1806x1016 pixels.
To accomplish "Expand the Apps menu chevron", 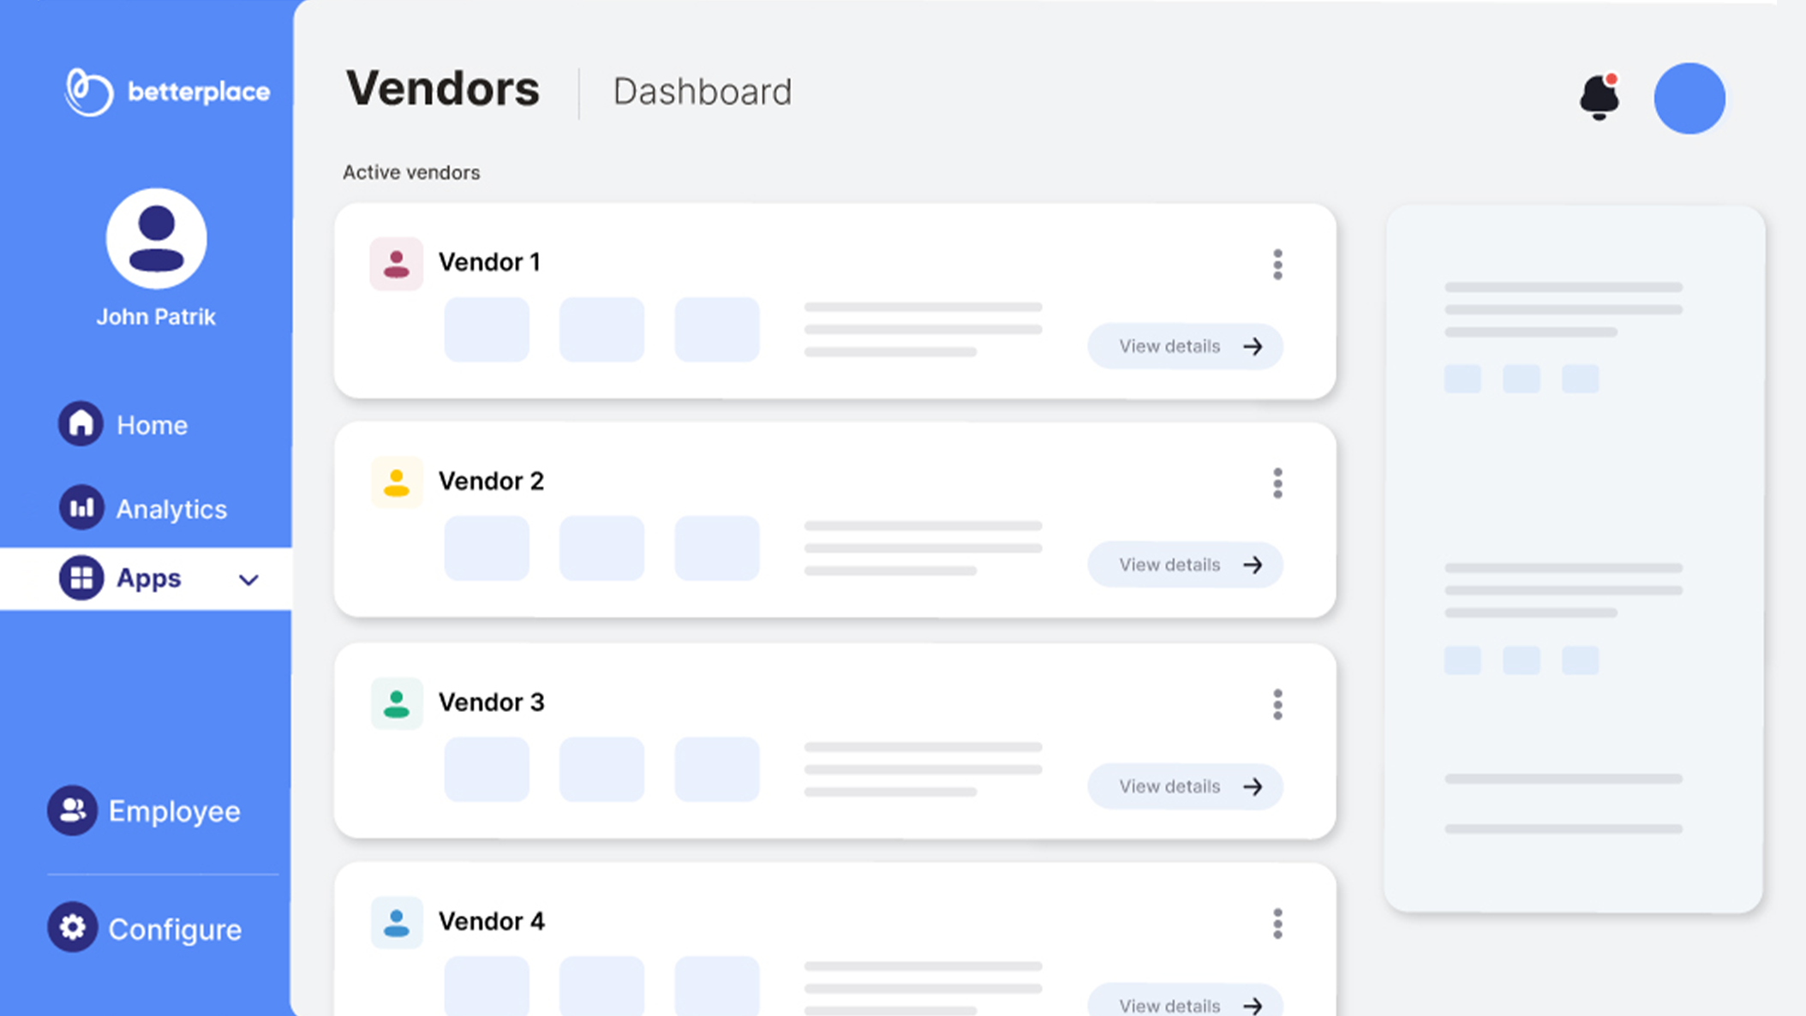I will (248, 580).
